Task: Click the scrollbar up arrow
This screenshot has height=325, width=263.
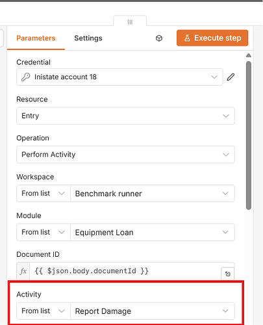Action: [249, 55]
